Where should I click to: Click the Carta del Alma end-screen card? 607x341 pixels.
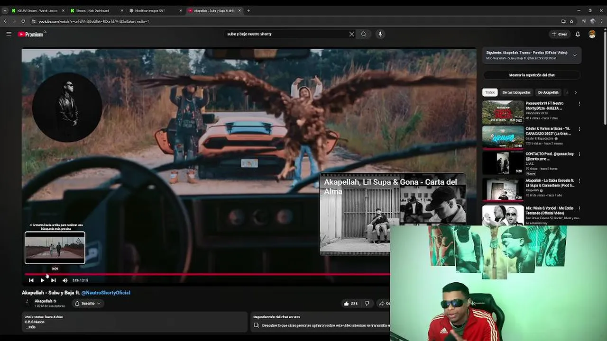pyautogui.click(x=393, y=214)
